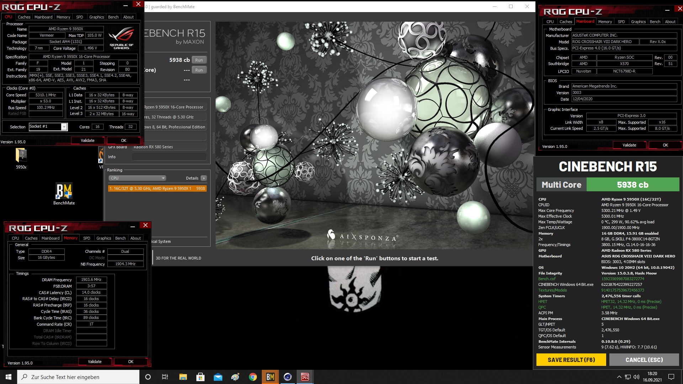Viewport: 683px width, 384px height.
Task: Click the AIXSPONZA logo in the render
Action: pos(362,236)
